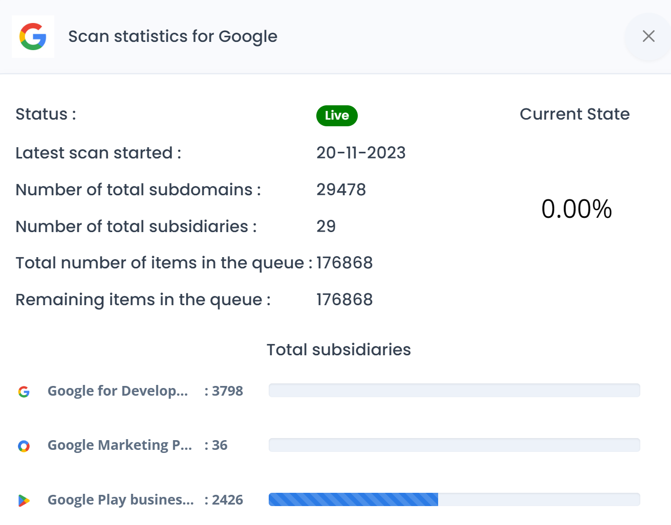
Task: Open the Google for Develop... subsidiary name
Action: coord(118,391)
